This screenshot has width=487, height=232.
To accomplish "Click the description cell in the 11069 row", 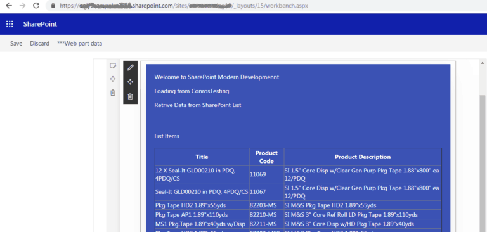I will [x=363, y=174].
